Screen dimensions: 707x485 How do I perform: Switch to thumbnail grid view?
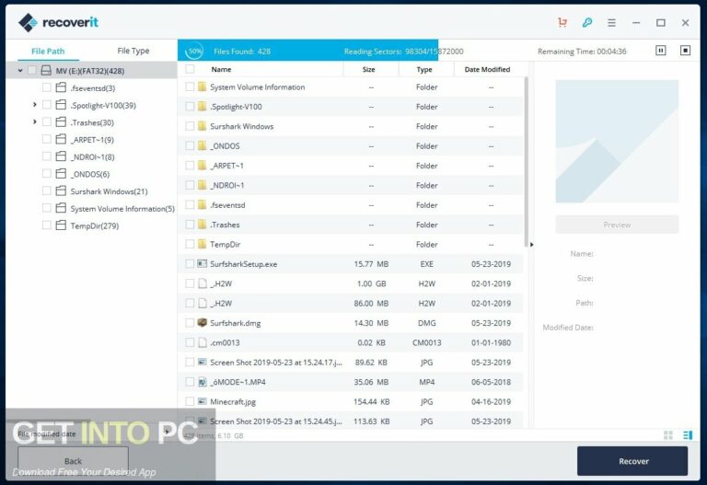tap(668, 435)
